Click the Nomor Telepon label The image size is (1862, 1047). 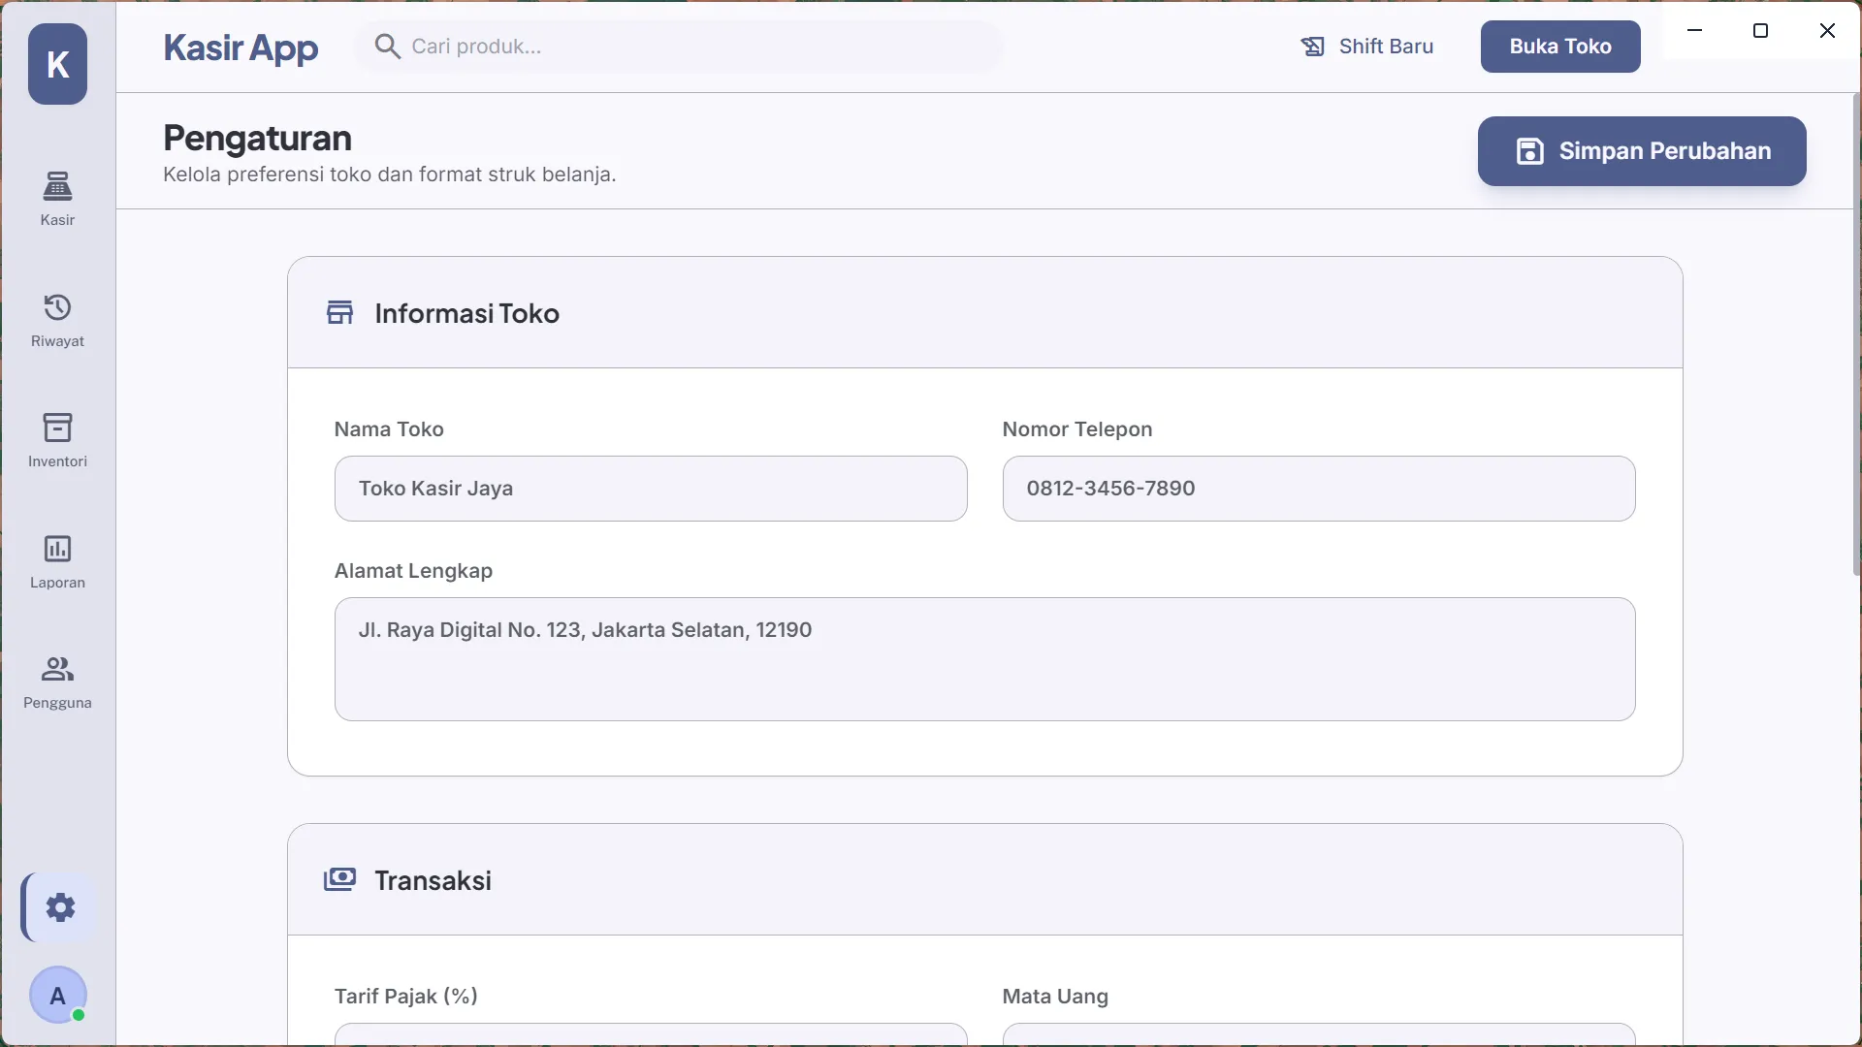tap(1077, 429)
